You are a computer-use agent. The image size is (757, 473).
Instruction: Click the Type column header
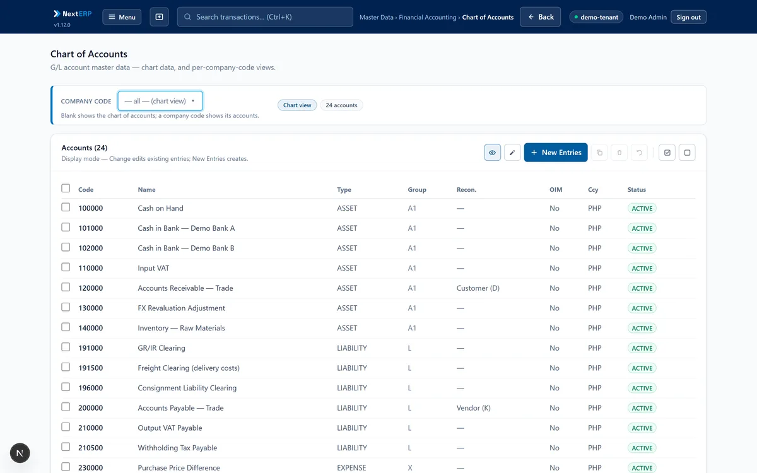point(344,190)
